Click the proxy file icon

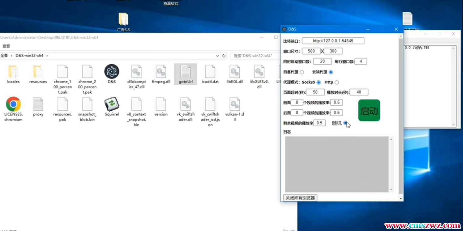(38, 104)
